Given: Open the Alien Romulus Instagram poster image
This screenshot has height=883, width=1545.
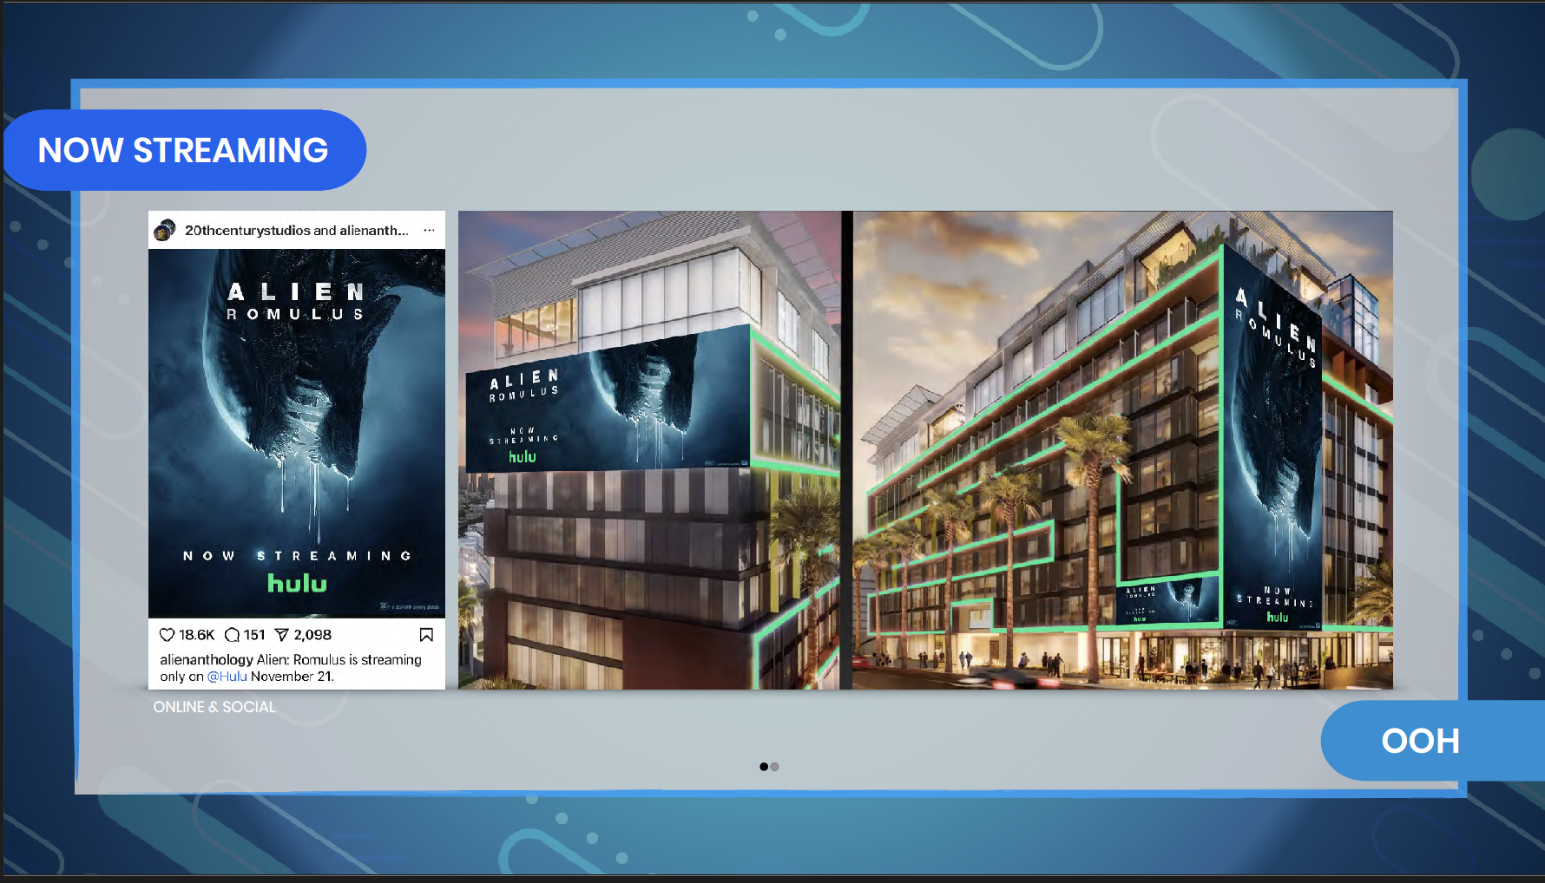Looking at the screenshot, I should click(x=297, y=433).
